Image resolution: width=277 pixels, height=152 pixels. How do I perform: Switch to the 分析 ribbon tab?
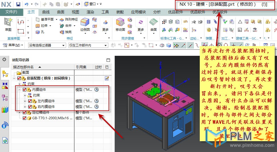pos(157,12)
